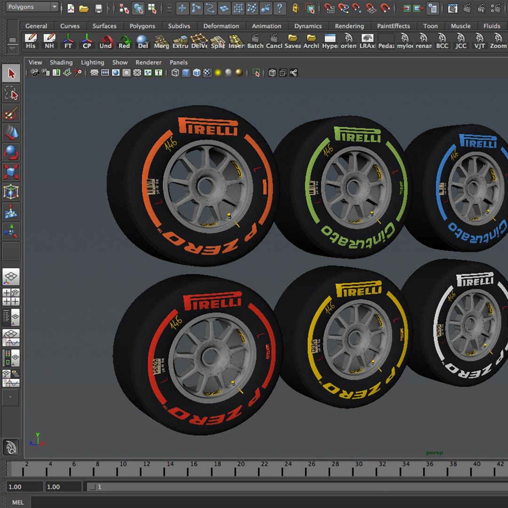Open the Polygons menu set dropdown
This screenshot has width=508, height=508.
click(32, 7)
